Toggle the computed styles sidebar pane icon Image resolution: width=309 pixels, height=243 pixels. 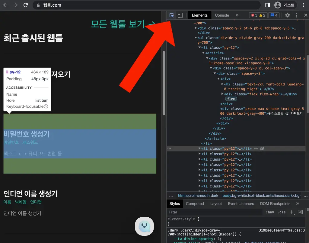point(300,212)
